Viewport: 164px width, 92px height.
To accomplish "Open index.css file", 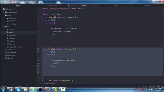I will coord(12,38).
